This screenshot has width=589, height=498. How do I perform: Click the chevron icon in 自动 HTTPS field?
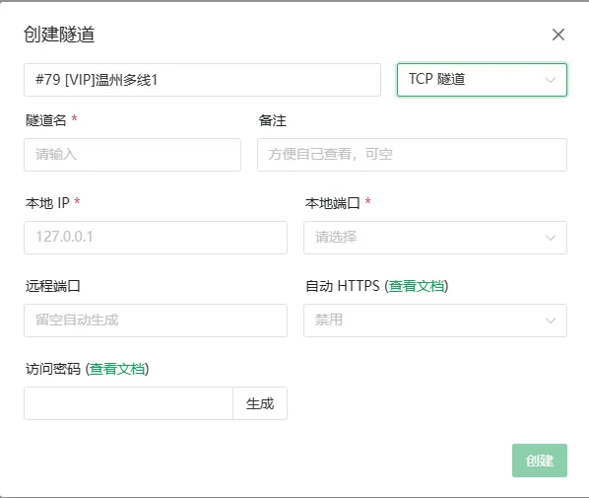pyautogui.click(x=551, y=320)
